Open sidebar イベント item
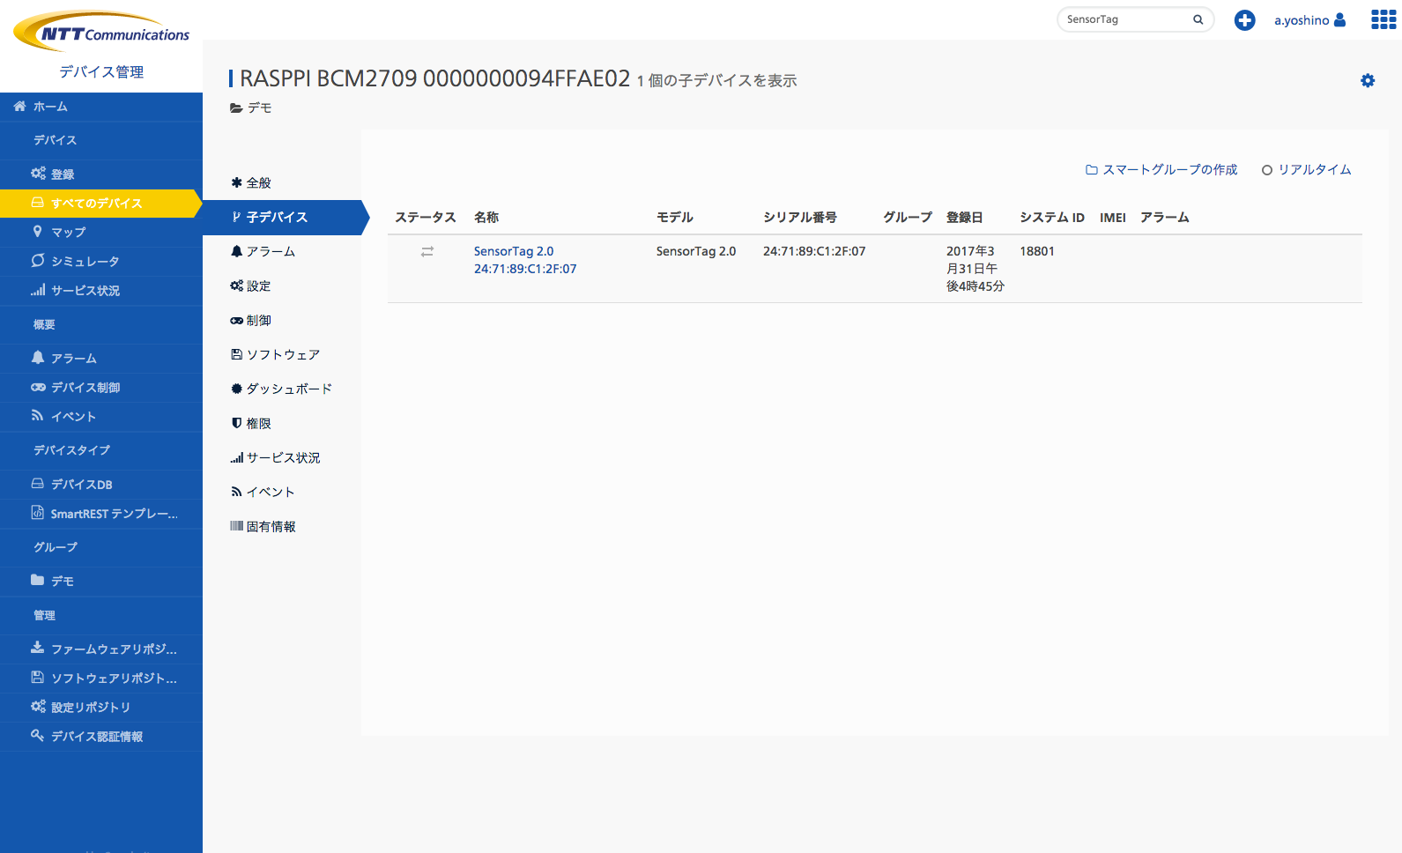 tap(101, 417)
